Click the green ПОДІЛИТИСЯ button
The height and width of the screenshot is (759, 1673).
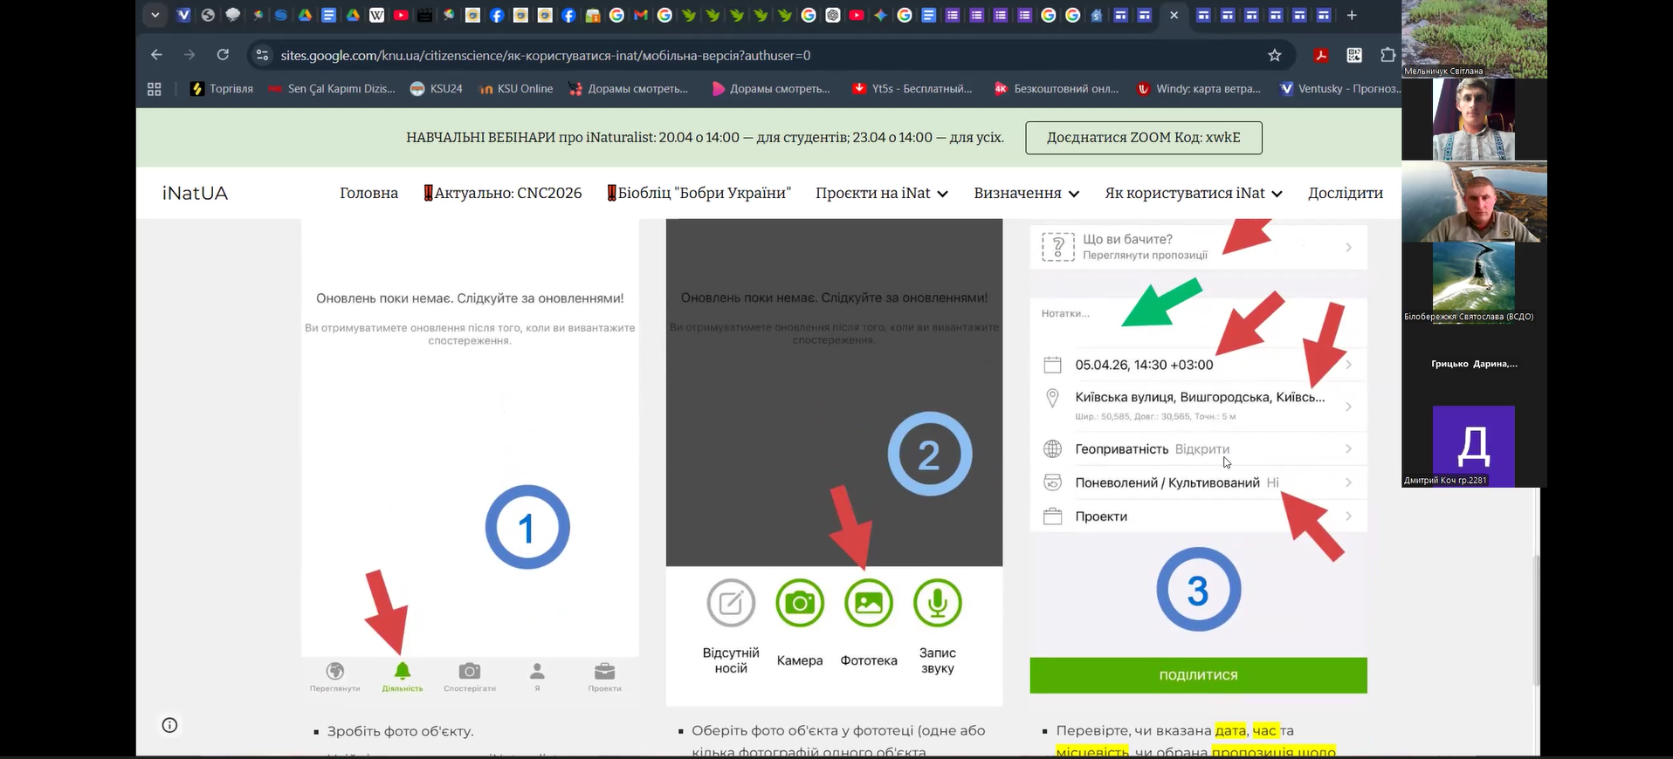coord(1198,675)
